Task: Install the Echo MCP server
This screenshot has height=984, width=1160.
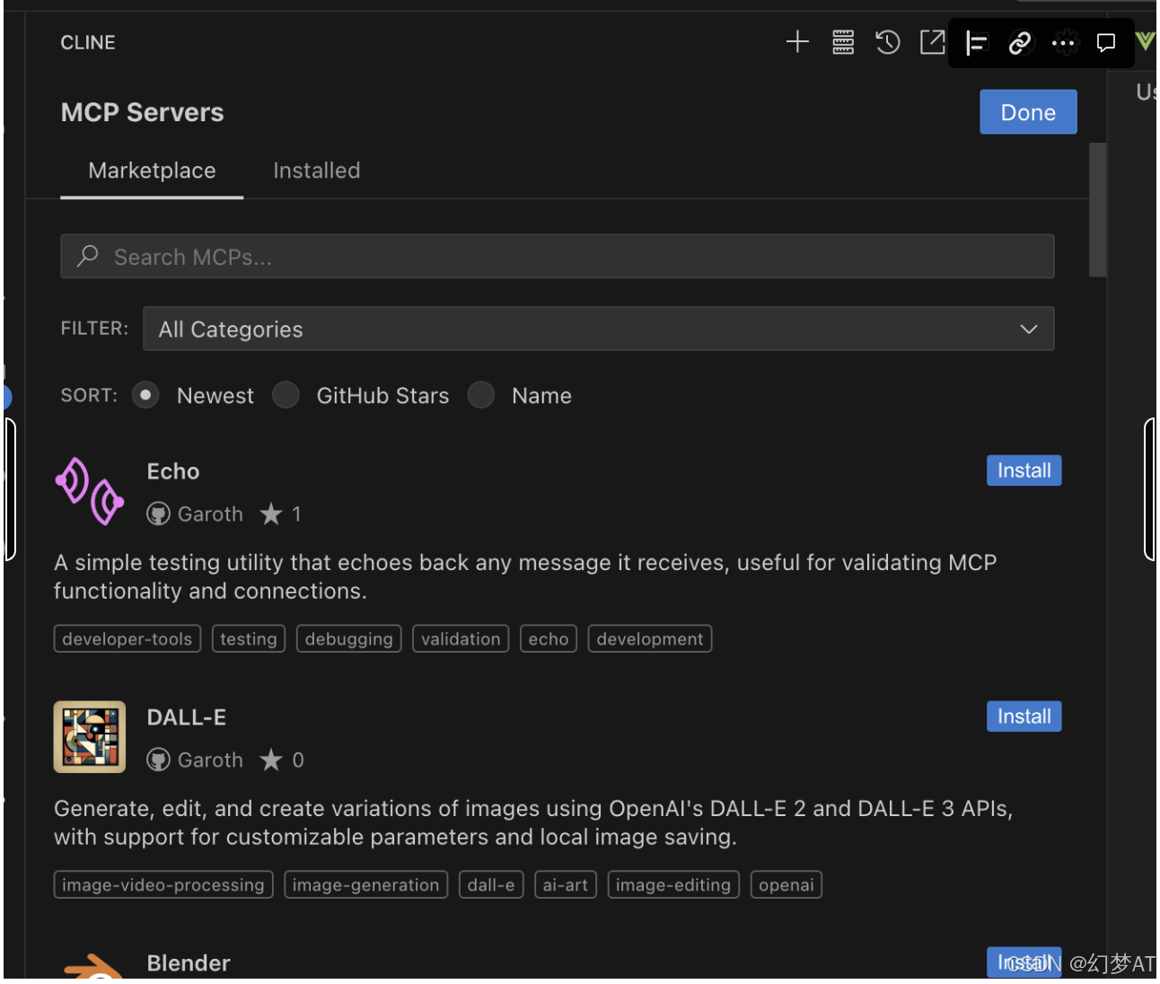Action: tap(1024, 470)
